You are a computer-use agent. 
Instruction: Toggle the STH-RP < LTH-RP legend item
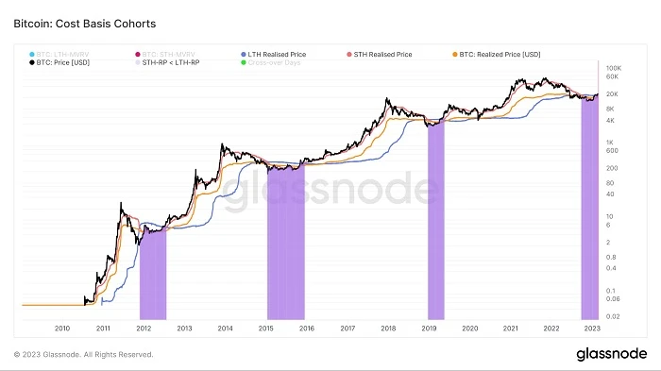[167, 62]
